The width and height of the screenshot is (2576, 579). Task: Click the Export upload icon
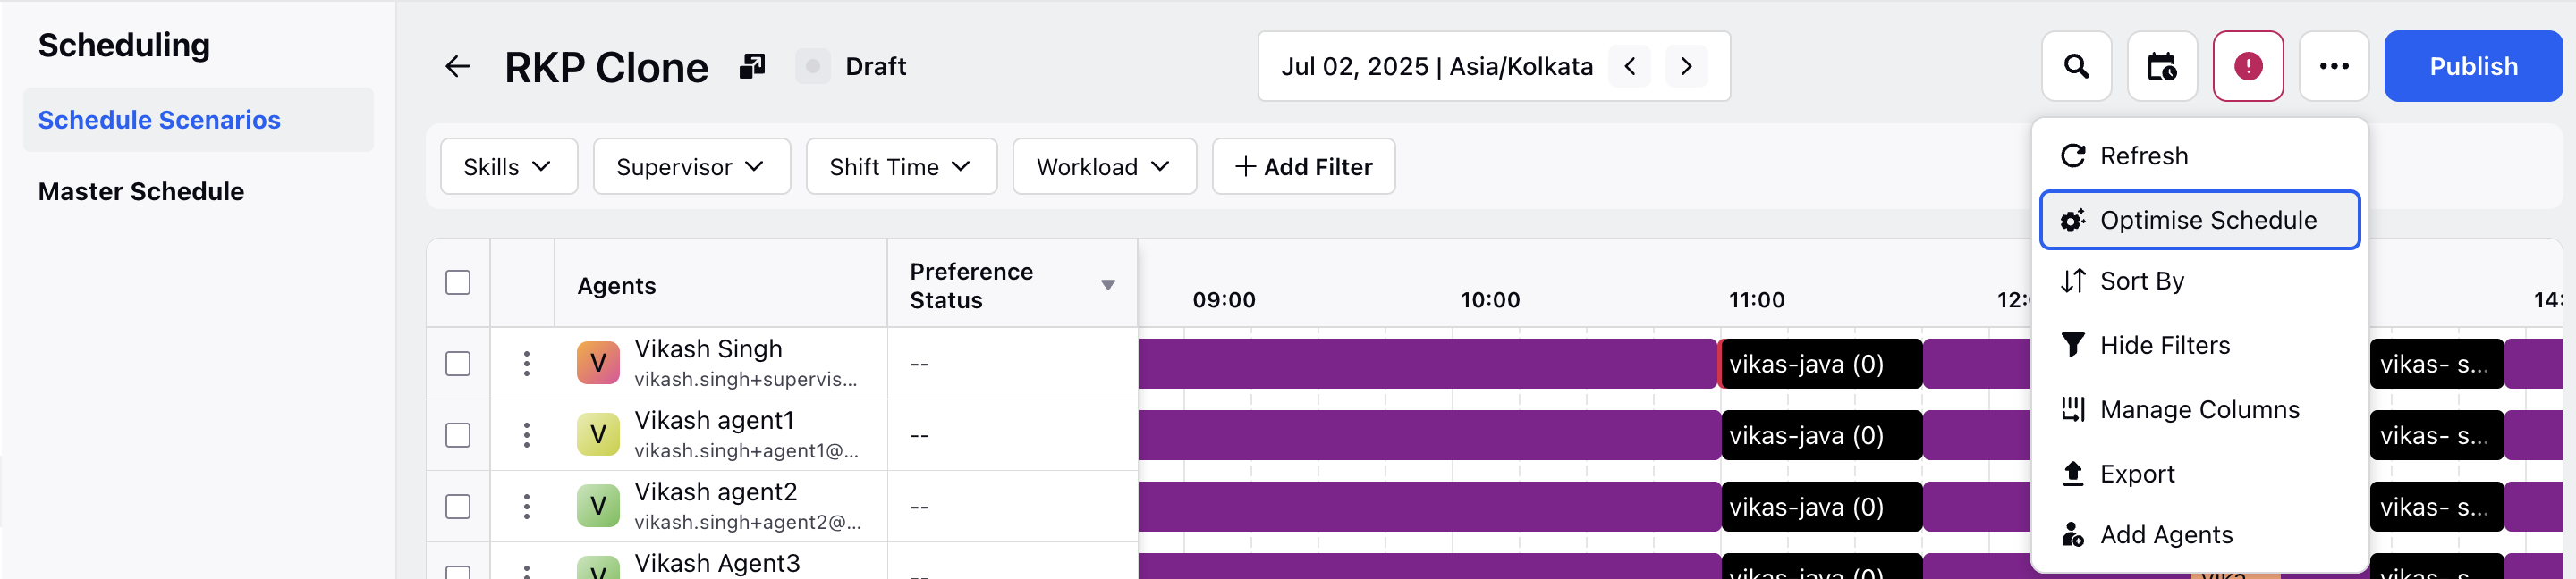pos(2073,474)
